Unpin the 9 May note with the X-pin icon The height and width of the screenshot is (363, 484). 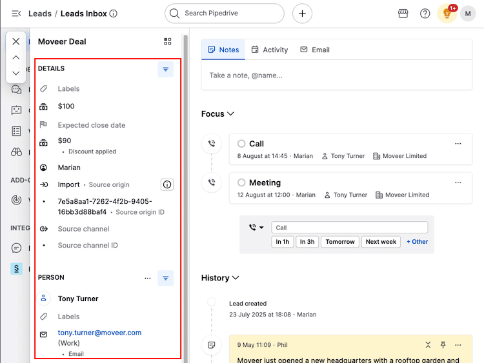click(x=428, y=345)
